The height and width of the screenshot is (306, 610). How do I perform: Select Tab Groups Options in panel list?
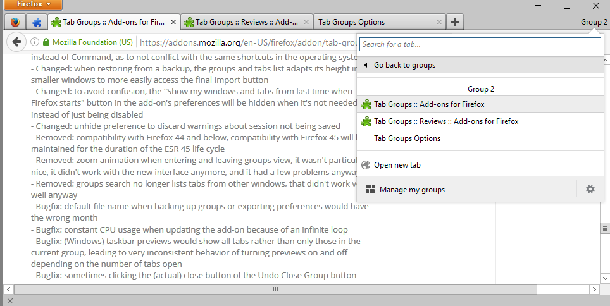pos(480,138)
